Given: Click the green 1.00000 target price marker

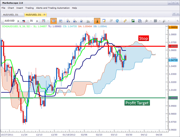Looking at the screenshot, I should pyautogui.click(x=173, y=98).
